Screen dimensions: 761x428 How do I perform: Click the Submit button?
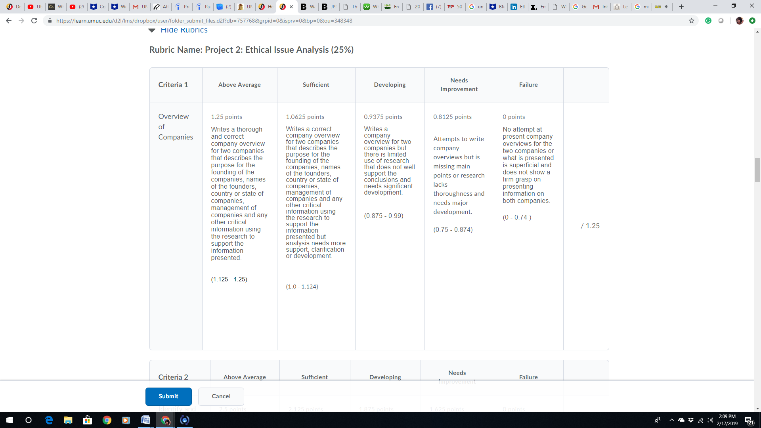(x=168, y=396)
